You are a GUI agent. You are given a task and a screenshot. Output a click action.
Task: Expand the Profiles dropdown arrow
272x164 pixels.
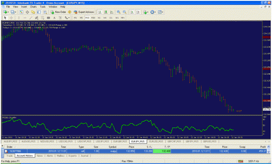pos(15,12)
